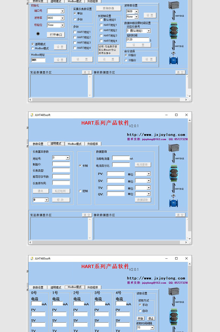Click the 延时时间 field showing 0120
The image size is (220, 332).
(138, 40)
